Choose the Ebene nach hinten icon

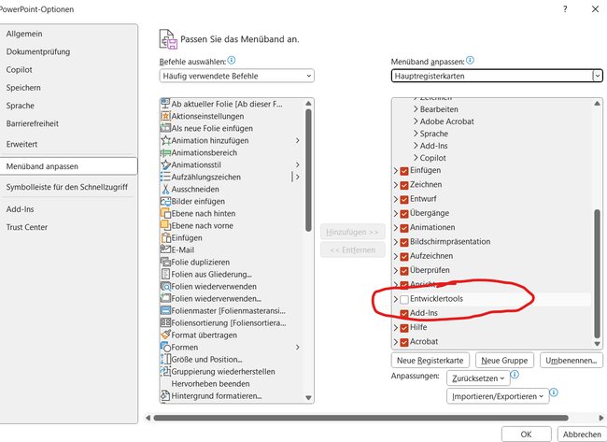pyautogui.click(x=165, y=213)
